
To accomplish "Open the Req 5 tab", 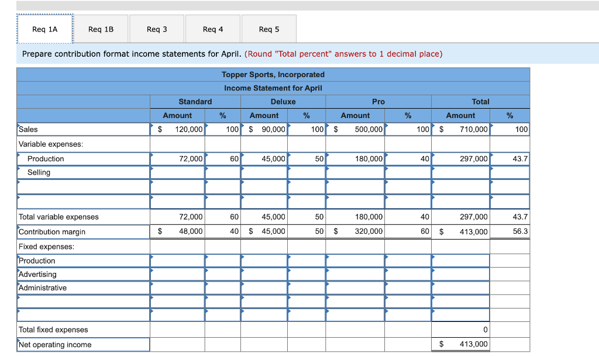I will pos(269,29).
